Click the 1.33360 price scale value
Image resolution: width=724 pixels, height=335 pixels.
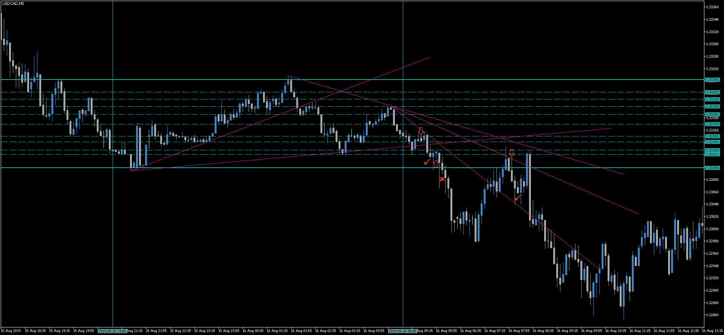[x=713, y=7]
